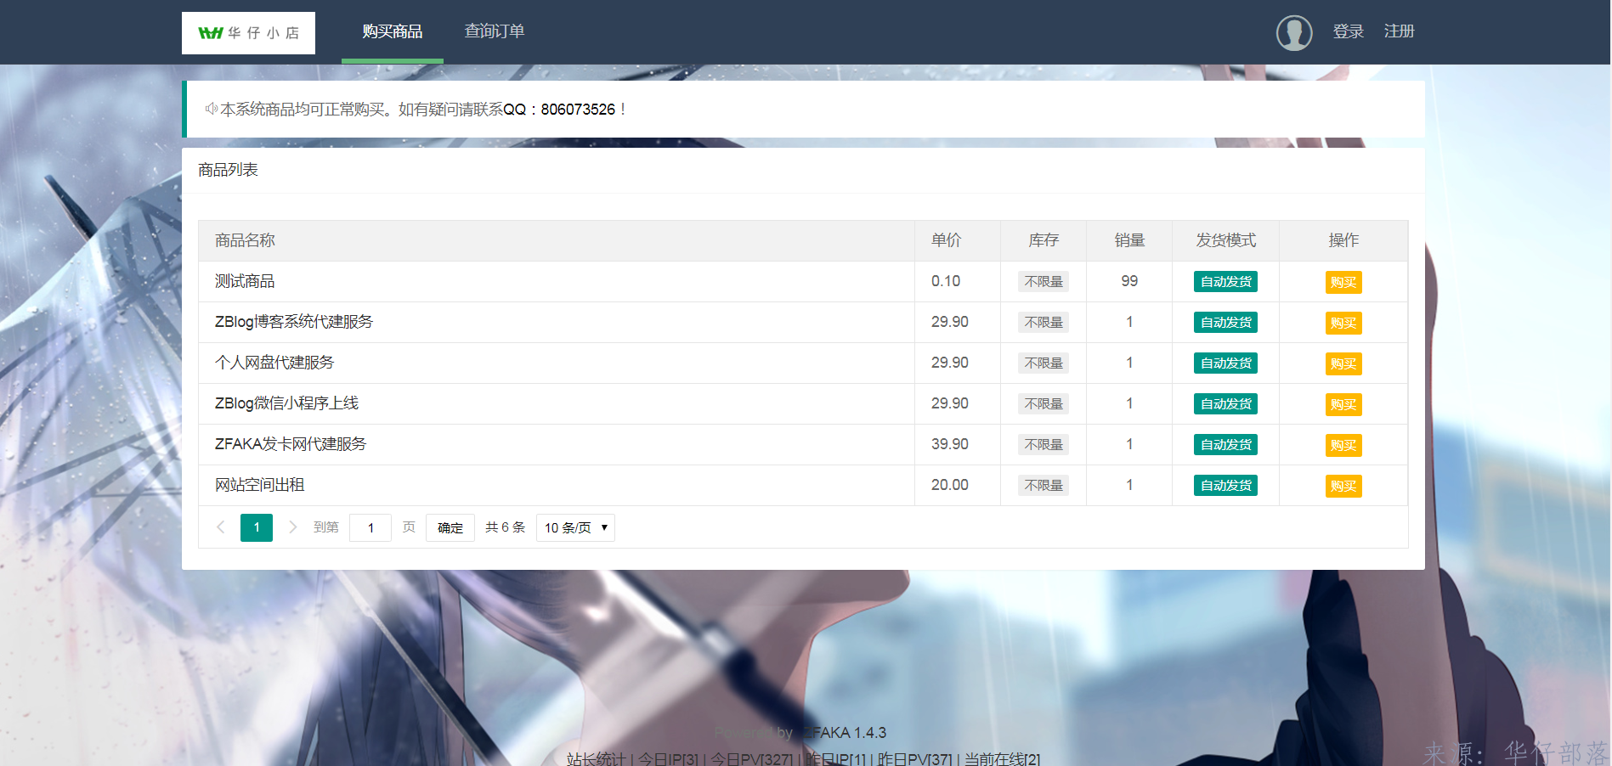
Task: Click the 站长统计 footer link
Action: (596, 759)
